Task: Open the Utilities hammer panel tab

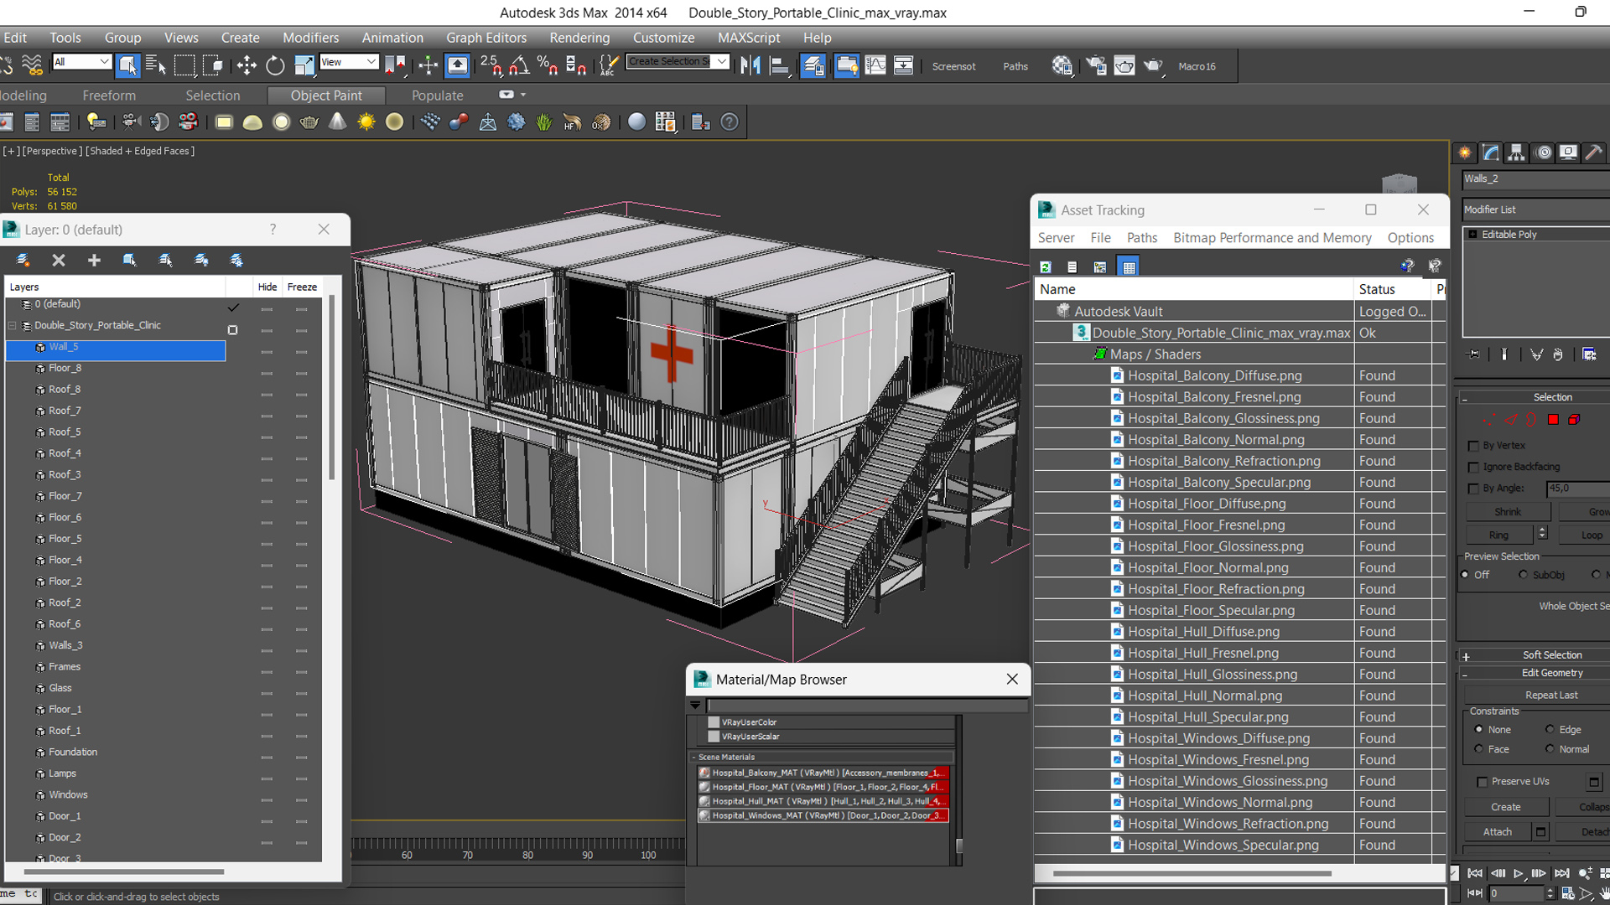Action: (1594, 153)
